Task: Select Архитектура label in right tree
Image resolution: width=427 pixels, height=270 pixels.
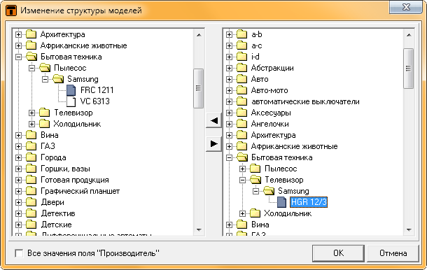Action: click(273, 135)
